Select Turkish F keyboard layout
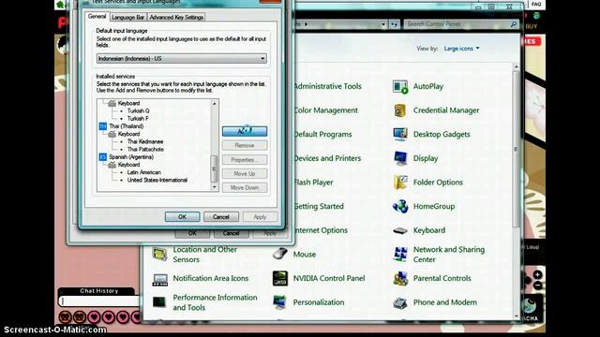 138,119
